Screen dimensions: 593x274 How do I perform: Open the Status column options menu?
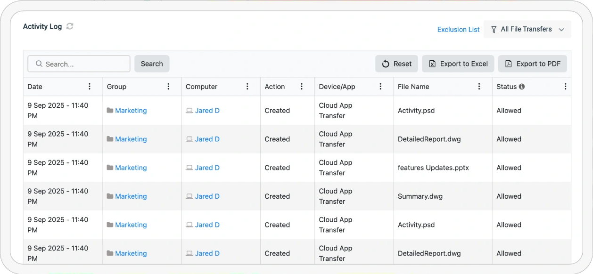pyautogui.click(x=565, y=87)
